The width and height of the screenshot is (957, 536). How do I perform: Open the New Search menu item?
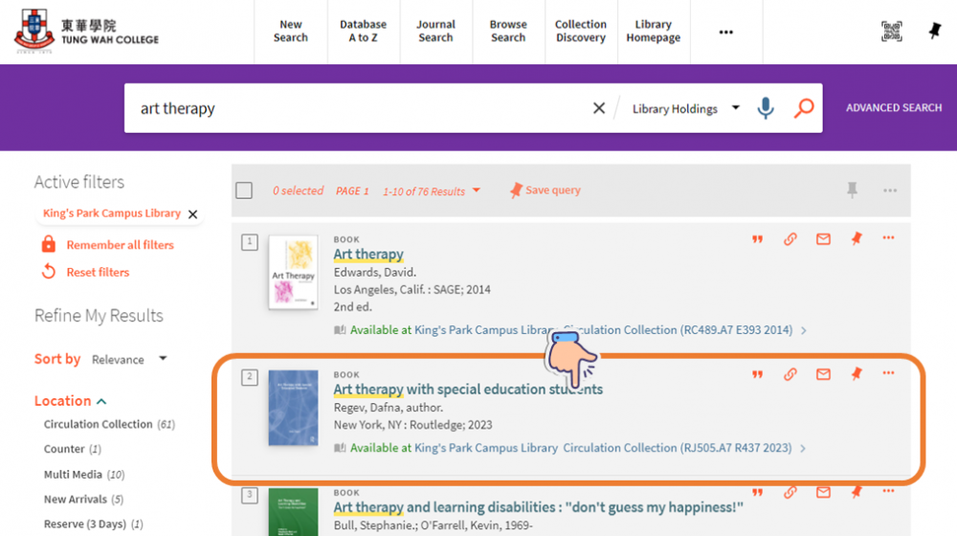point(291,32)
